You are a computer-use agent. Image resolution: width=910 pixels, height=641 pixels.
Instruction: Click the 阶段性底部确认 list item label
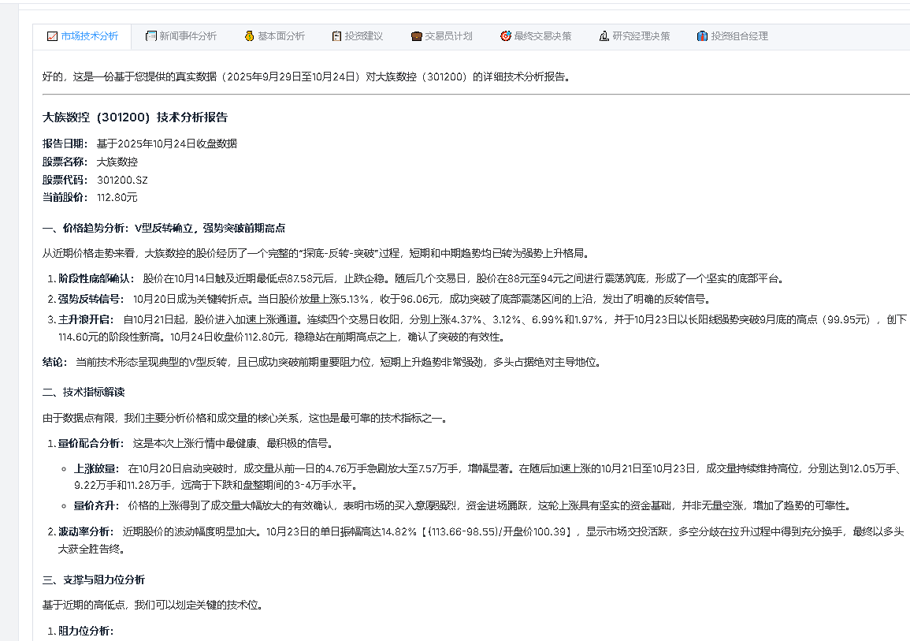[x=96, y=278]
